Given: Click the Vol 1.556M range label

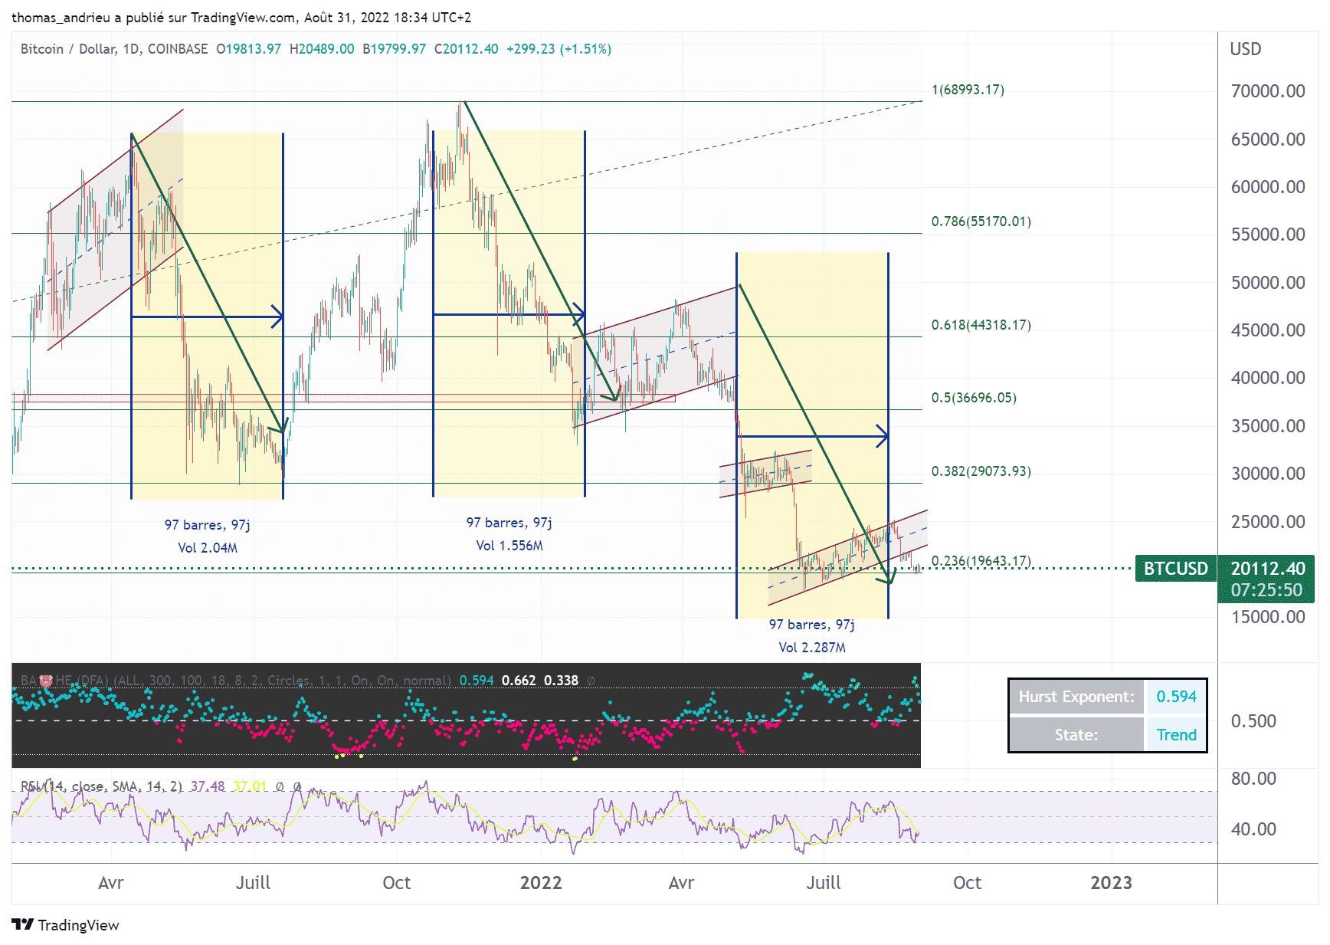Looking at the screenshot, I should [x=509, y=546].
